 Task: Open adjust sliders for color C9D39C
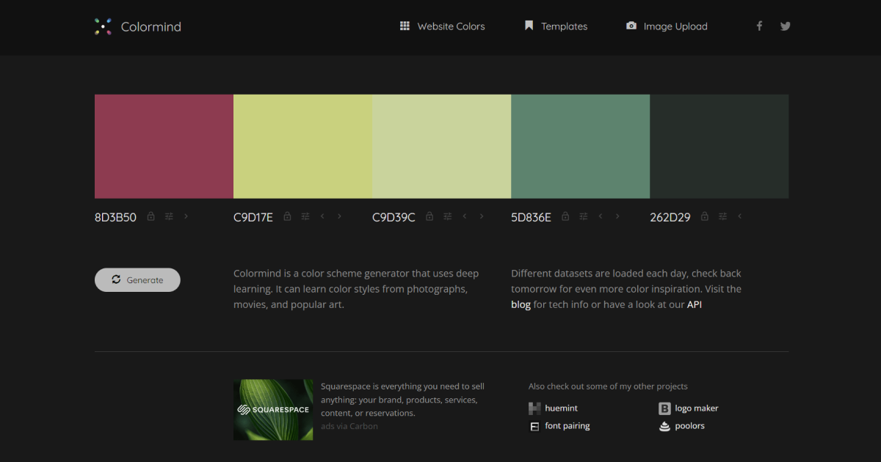point(447,216)
